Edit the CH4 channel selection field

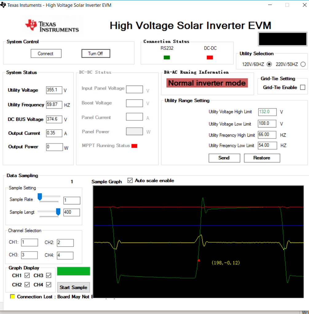65,256
